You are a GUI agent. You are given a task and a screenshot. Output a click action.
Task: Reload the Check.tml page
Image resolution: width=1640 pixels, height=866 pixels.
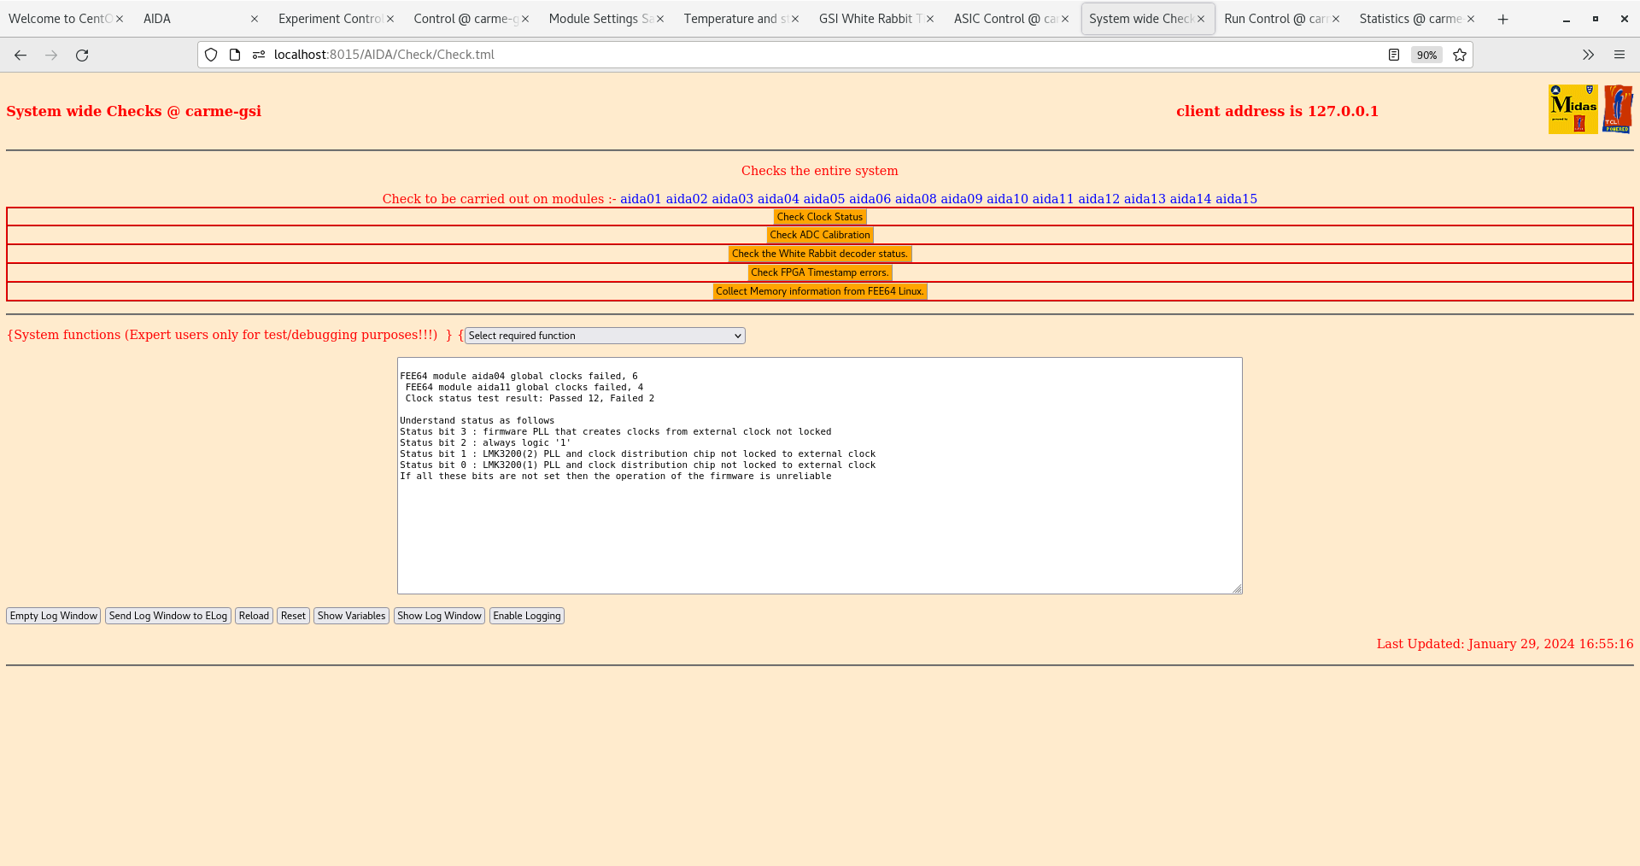[82, 55]
